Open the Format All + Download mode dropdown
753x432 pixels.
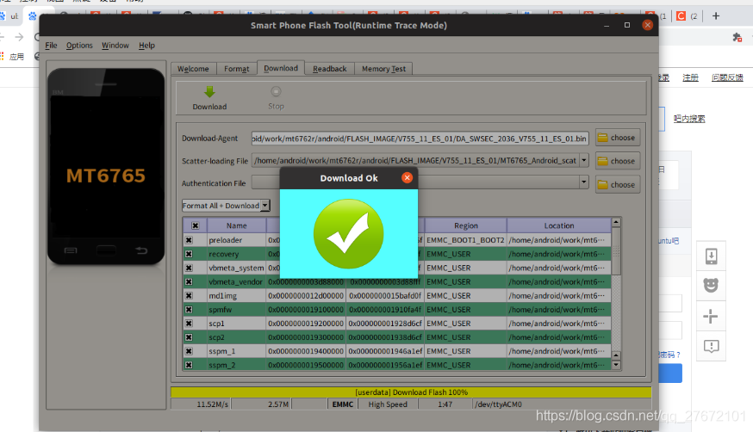265,205
